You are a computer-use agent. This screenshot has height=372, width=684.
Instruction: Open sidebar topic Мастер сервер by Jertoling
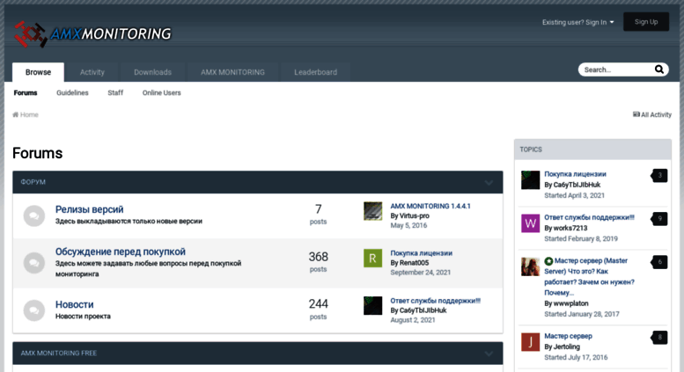(568, 336)
